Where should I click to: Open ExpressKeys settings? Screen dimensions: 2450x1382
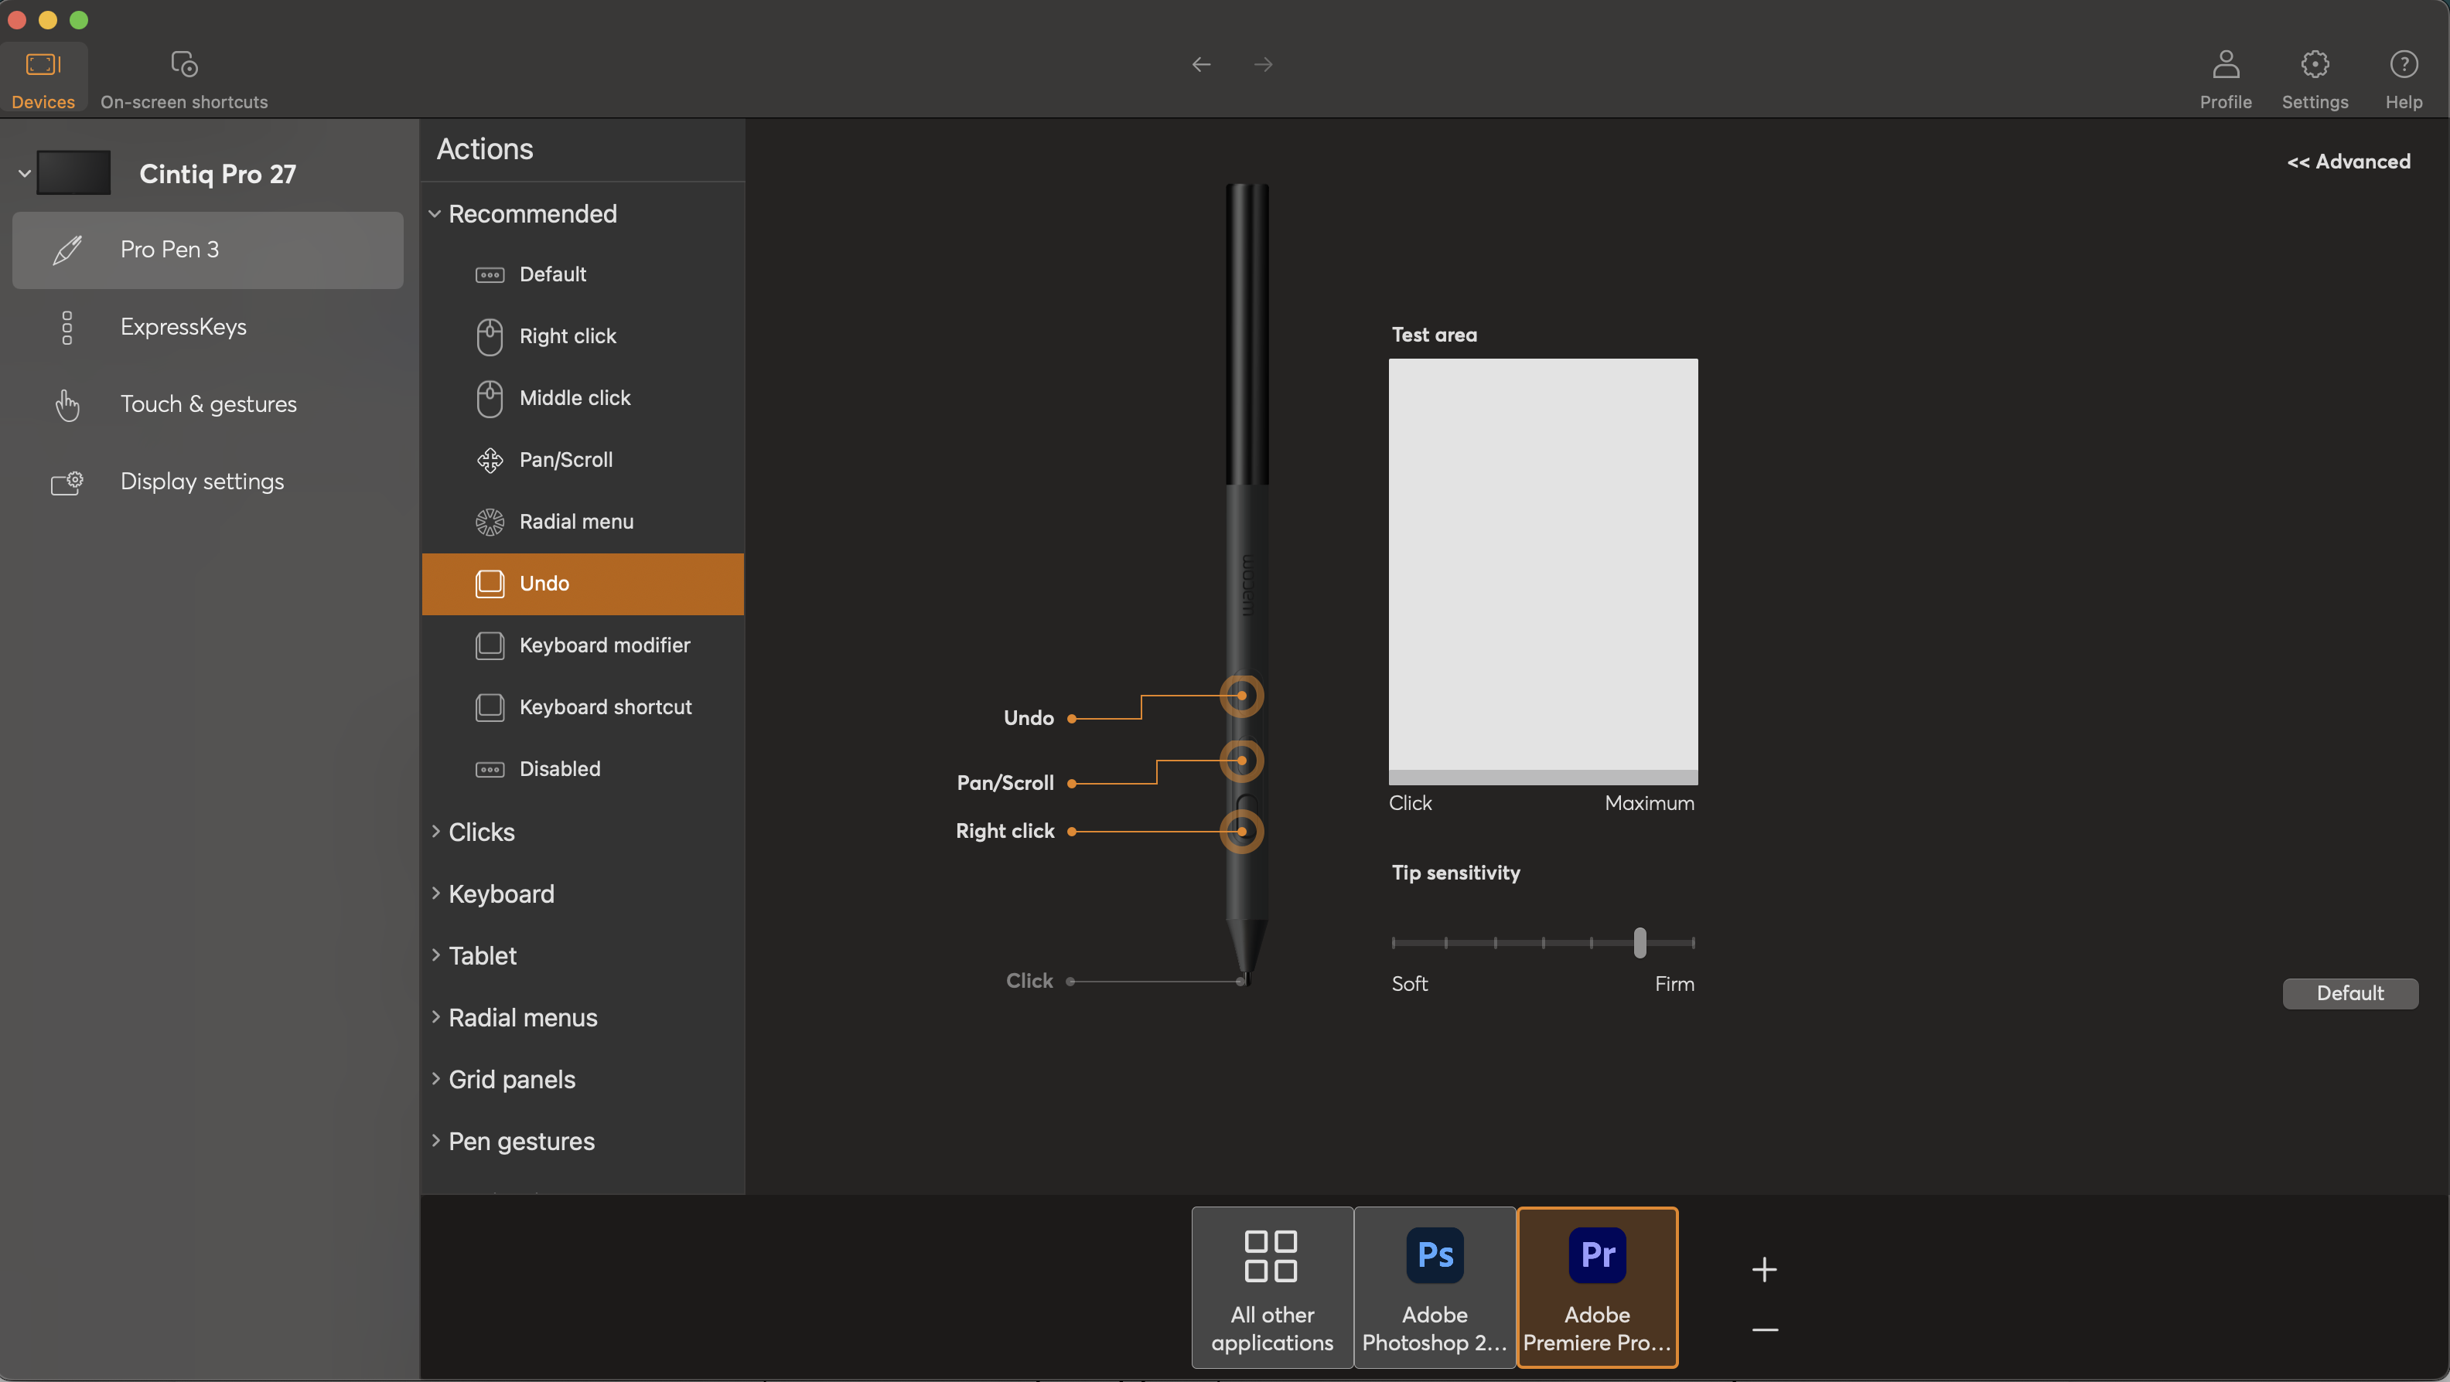tap(185, 327)
